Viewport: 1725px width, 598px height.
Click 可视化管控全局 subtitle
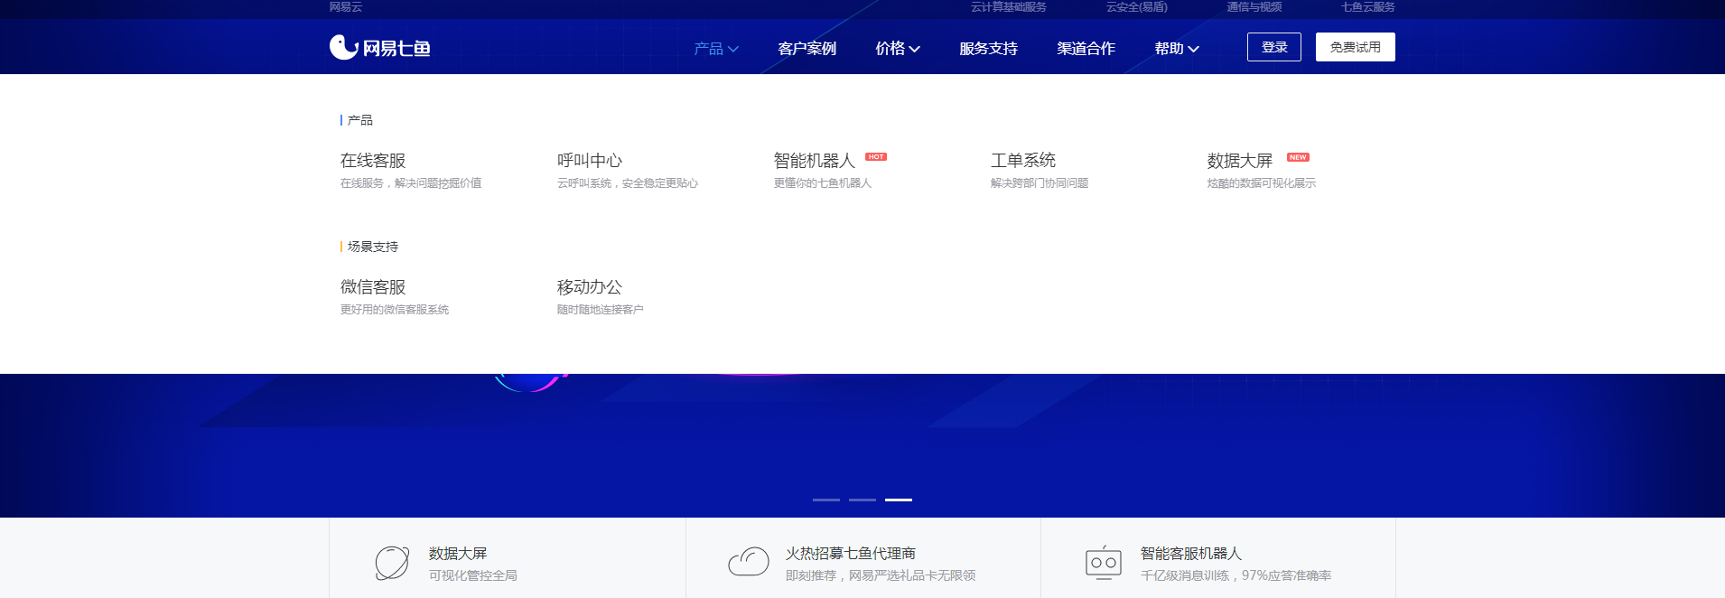coord(473,575)
